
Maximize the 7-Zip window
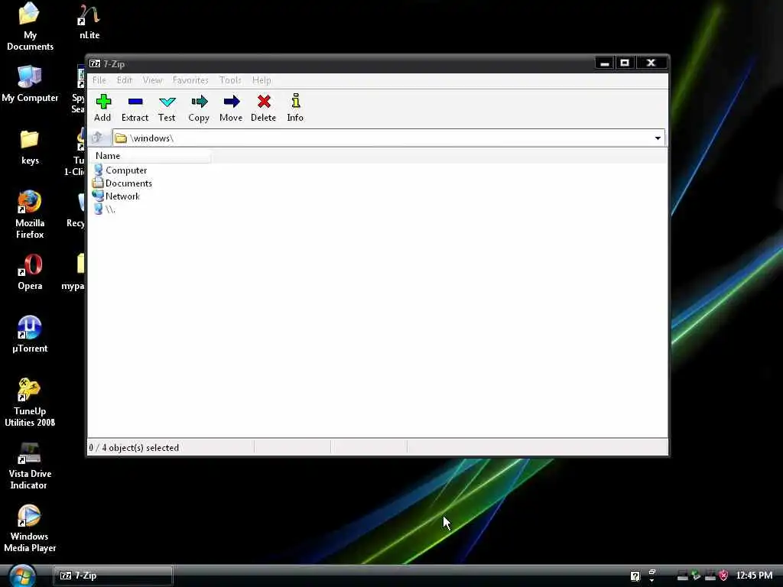[x=625, y=63]
